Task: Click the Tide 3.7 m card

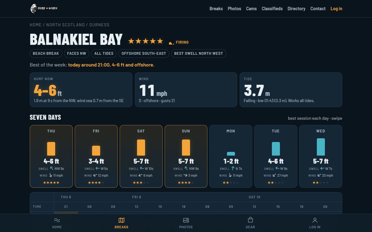Action: pos(291,90)
